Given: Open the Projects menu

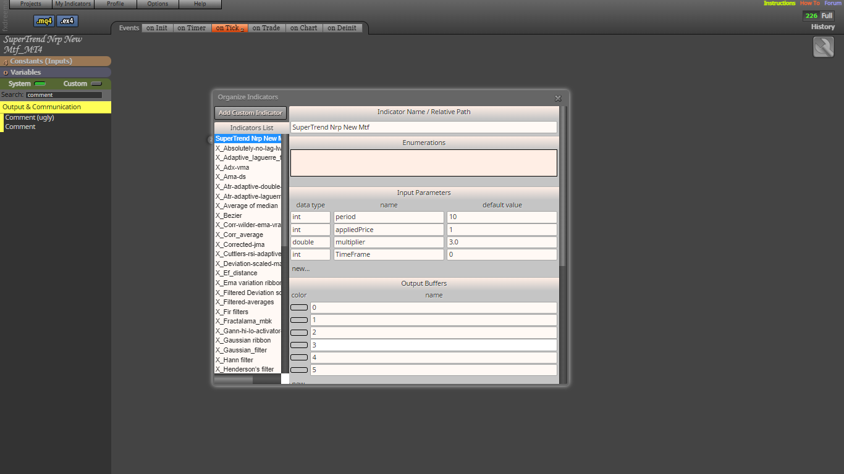Looking at the screenshot, I should click(x=31, y=4).
